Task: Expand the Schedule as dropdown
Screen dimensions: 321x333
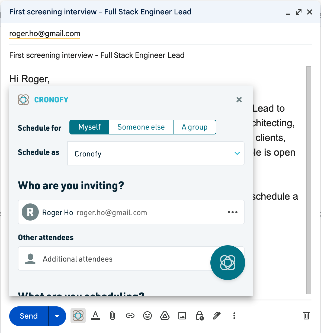Action: click(x=156, y=153)
